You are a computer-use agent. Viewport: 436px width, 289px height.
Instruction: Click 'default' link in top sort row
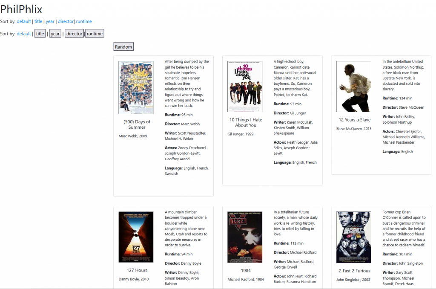pos(24,21)
